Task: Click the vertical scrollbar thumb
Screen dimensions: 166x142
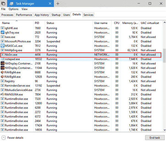Action: tap(164, 56)
